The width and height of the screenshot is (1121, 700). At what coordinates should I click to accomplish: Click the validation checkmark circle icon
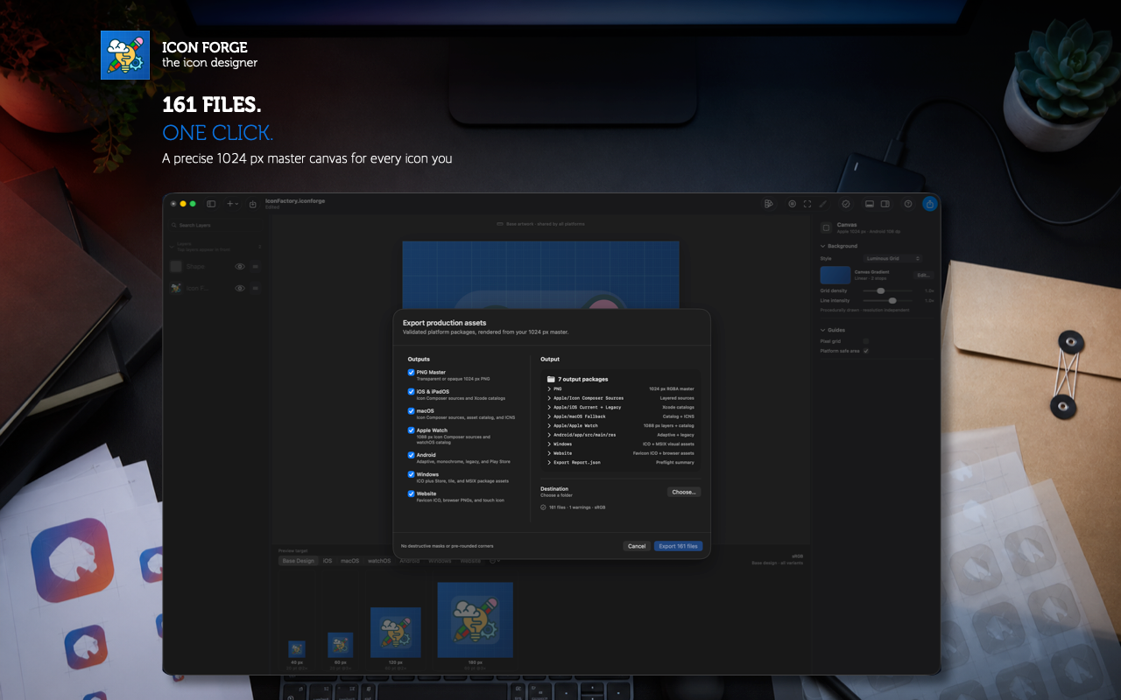(846, 204)
